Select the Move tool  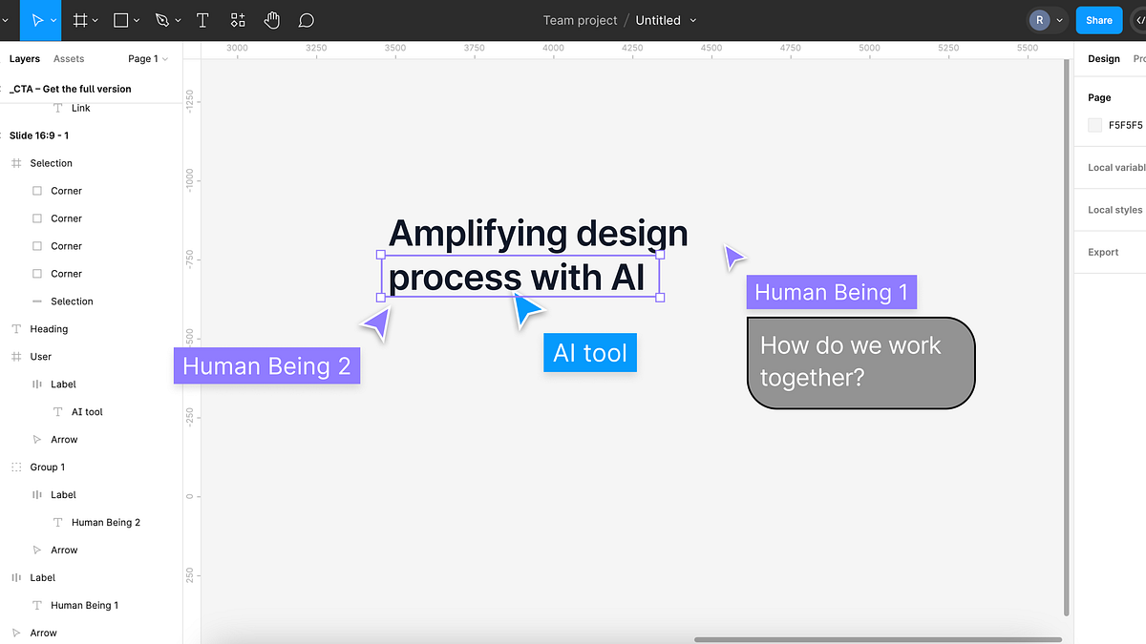tap(38, 19)
